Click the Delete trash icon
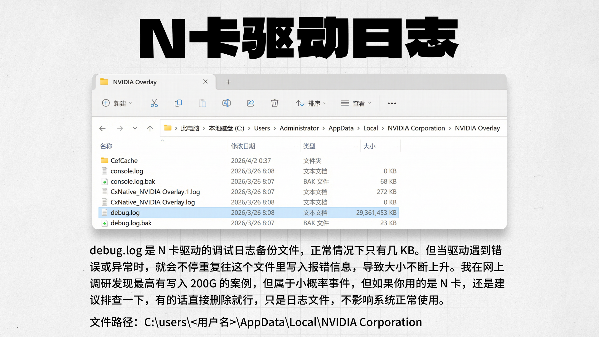Screen dimensions: 599x337 coord(275,103)
